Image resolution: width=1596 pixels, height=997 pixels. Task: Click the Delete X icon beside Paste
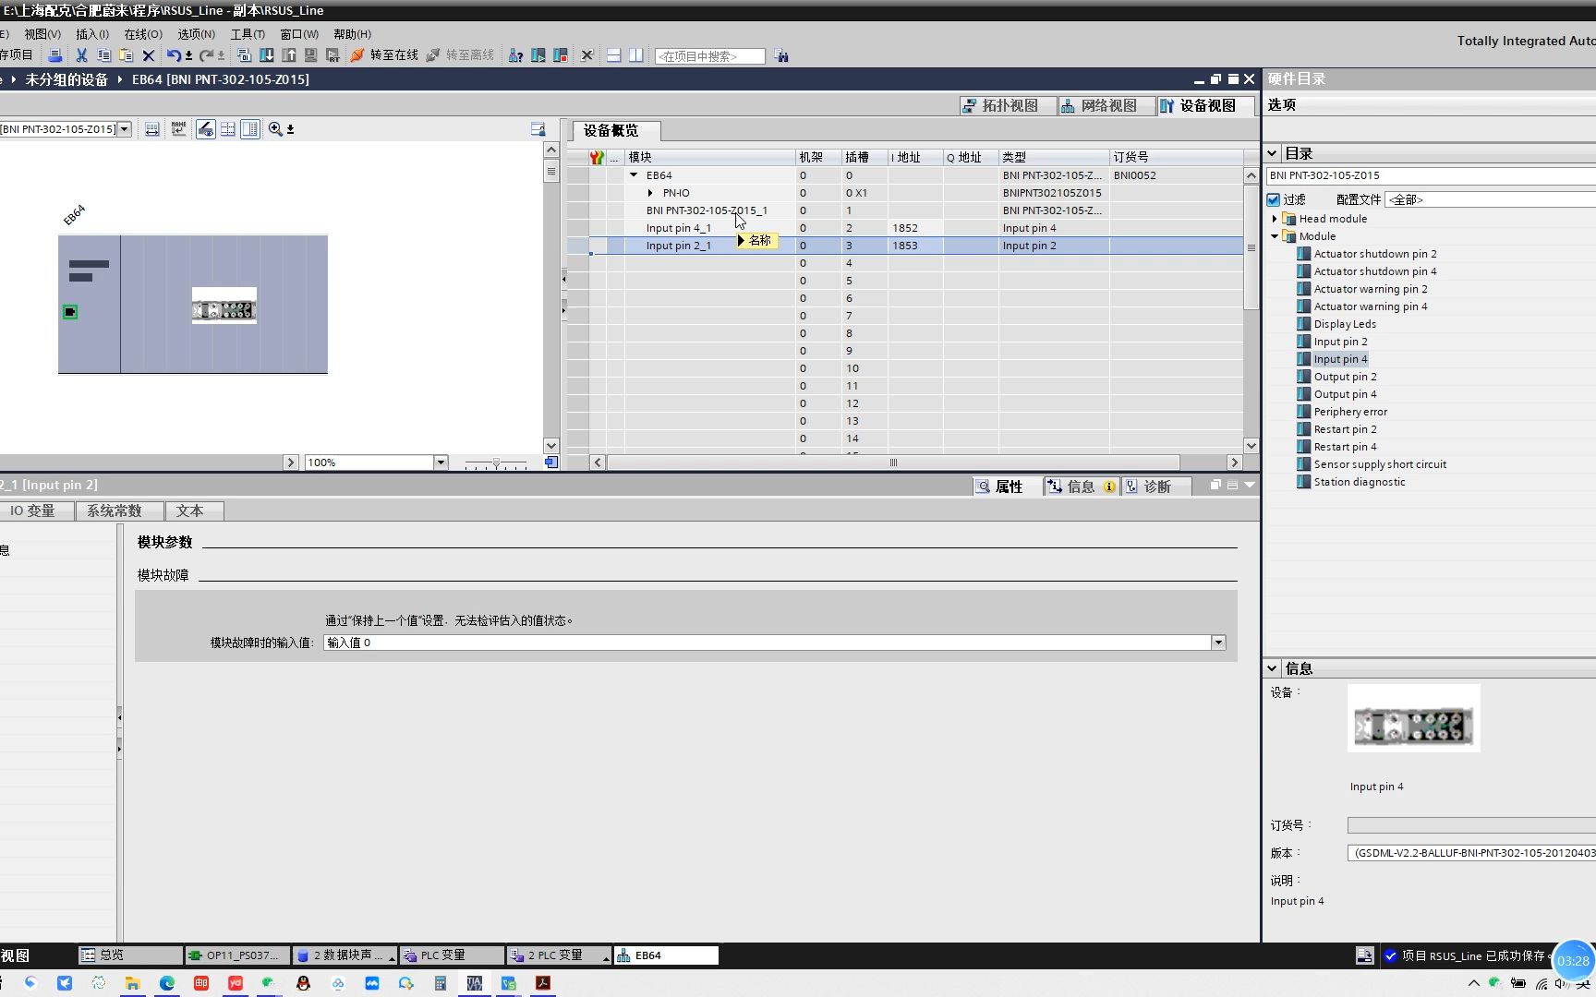[148, 55]
